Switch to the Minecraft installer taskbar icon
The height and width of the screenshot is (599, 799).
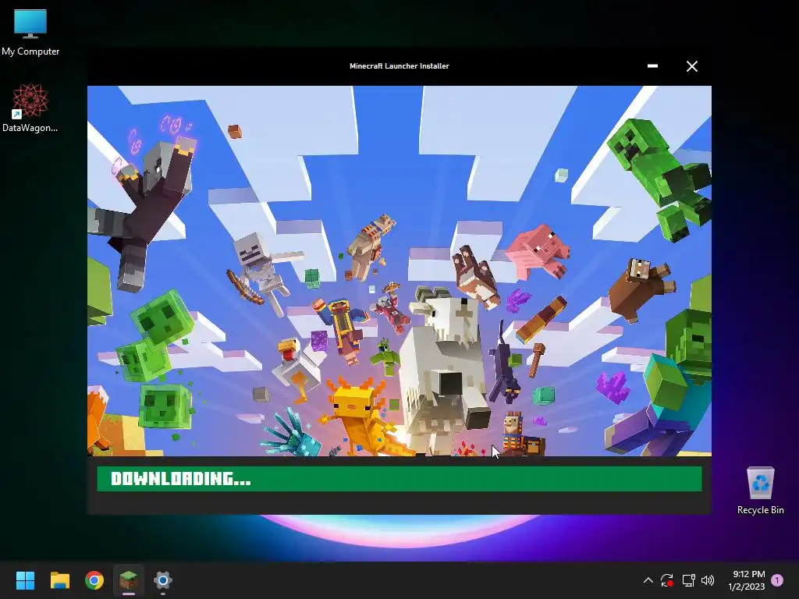(129, 580)
